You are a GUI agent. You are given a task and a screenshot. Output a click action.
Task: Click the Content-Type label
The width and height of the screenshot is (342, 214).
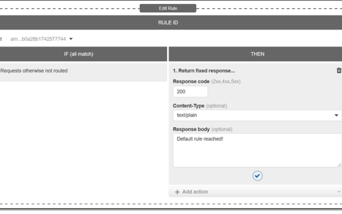pos(189,106)
